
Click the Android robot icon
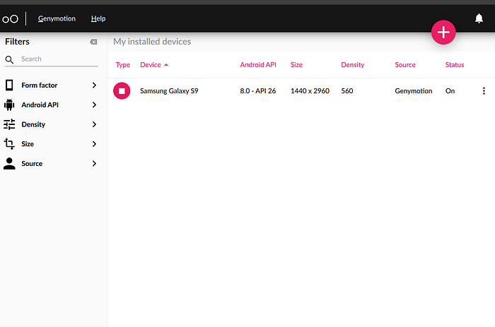pyautogui.click(x=9, y=105)
